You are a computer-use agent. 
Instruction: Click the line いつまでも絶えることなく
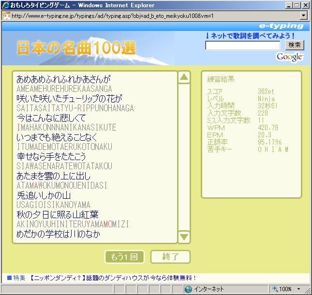(x=57, y=137)
